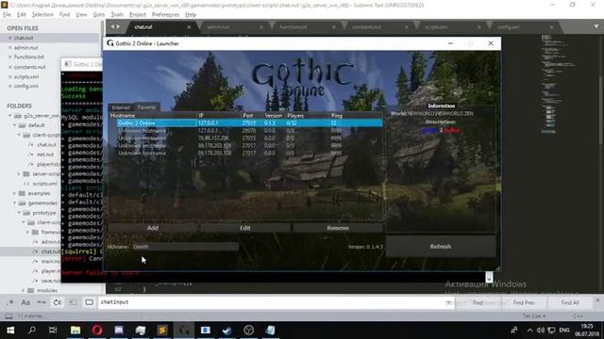Switch to Favorite tab in launcher
The image size is (604, 339).
(x=146, y=107)
